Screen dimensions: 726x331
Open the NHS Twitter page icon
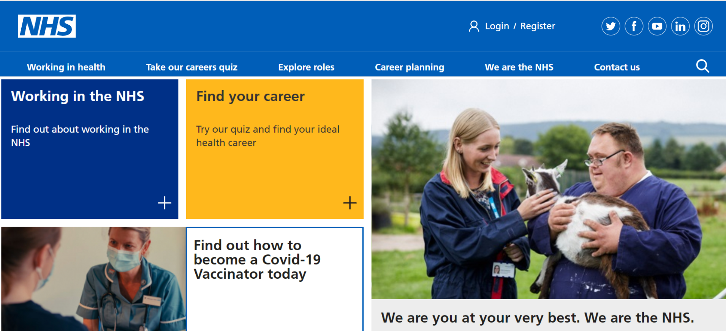pos(611,26)
